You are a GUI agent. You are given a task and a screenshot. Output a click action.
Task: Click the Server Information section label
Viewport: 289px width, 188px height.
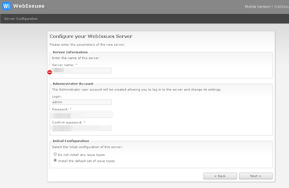(70, 52)
